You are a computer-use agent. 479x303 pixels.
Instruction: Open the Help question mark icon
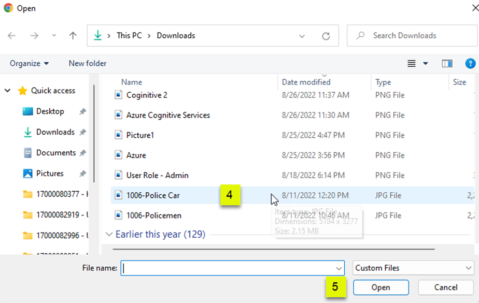[x=470, y=63]
